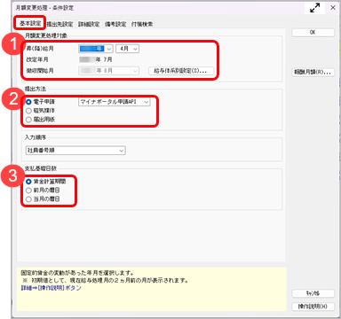Image resolution: width=341 pixels, height=319 pixels.
Task: Open the 社員番号順 input-order dropdown
Action: (x=75, y=151)
